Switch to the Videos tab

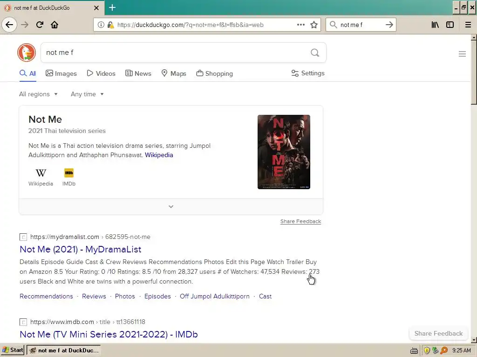(101, 73)
